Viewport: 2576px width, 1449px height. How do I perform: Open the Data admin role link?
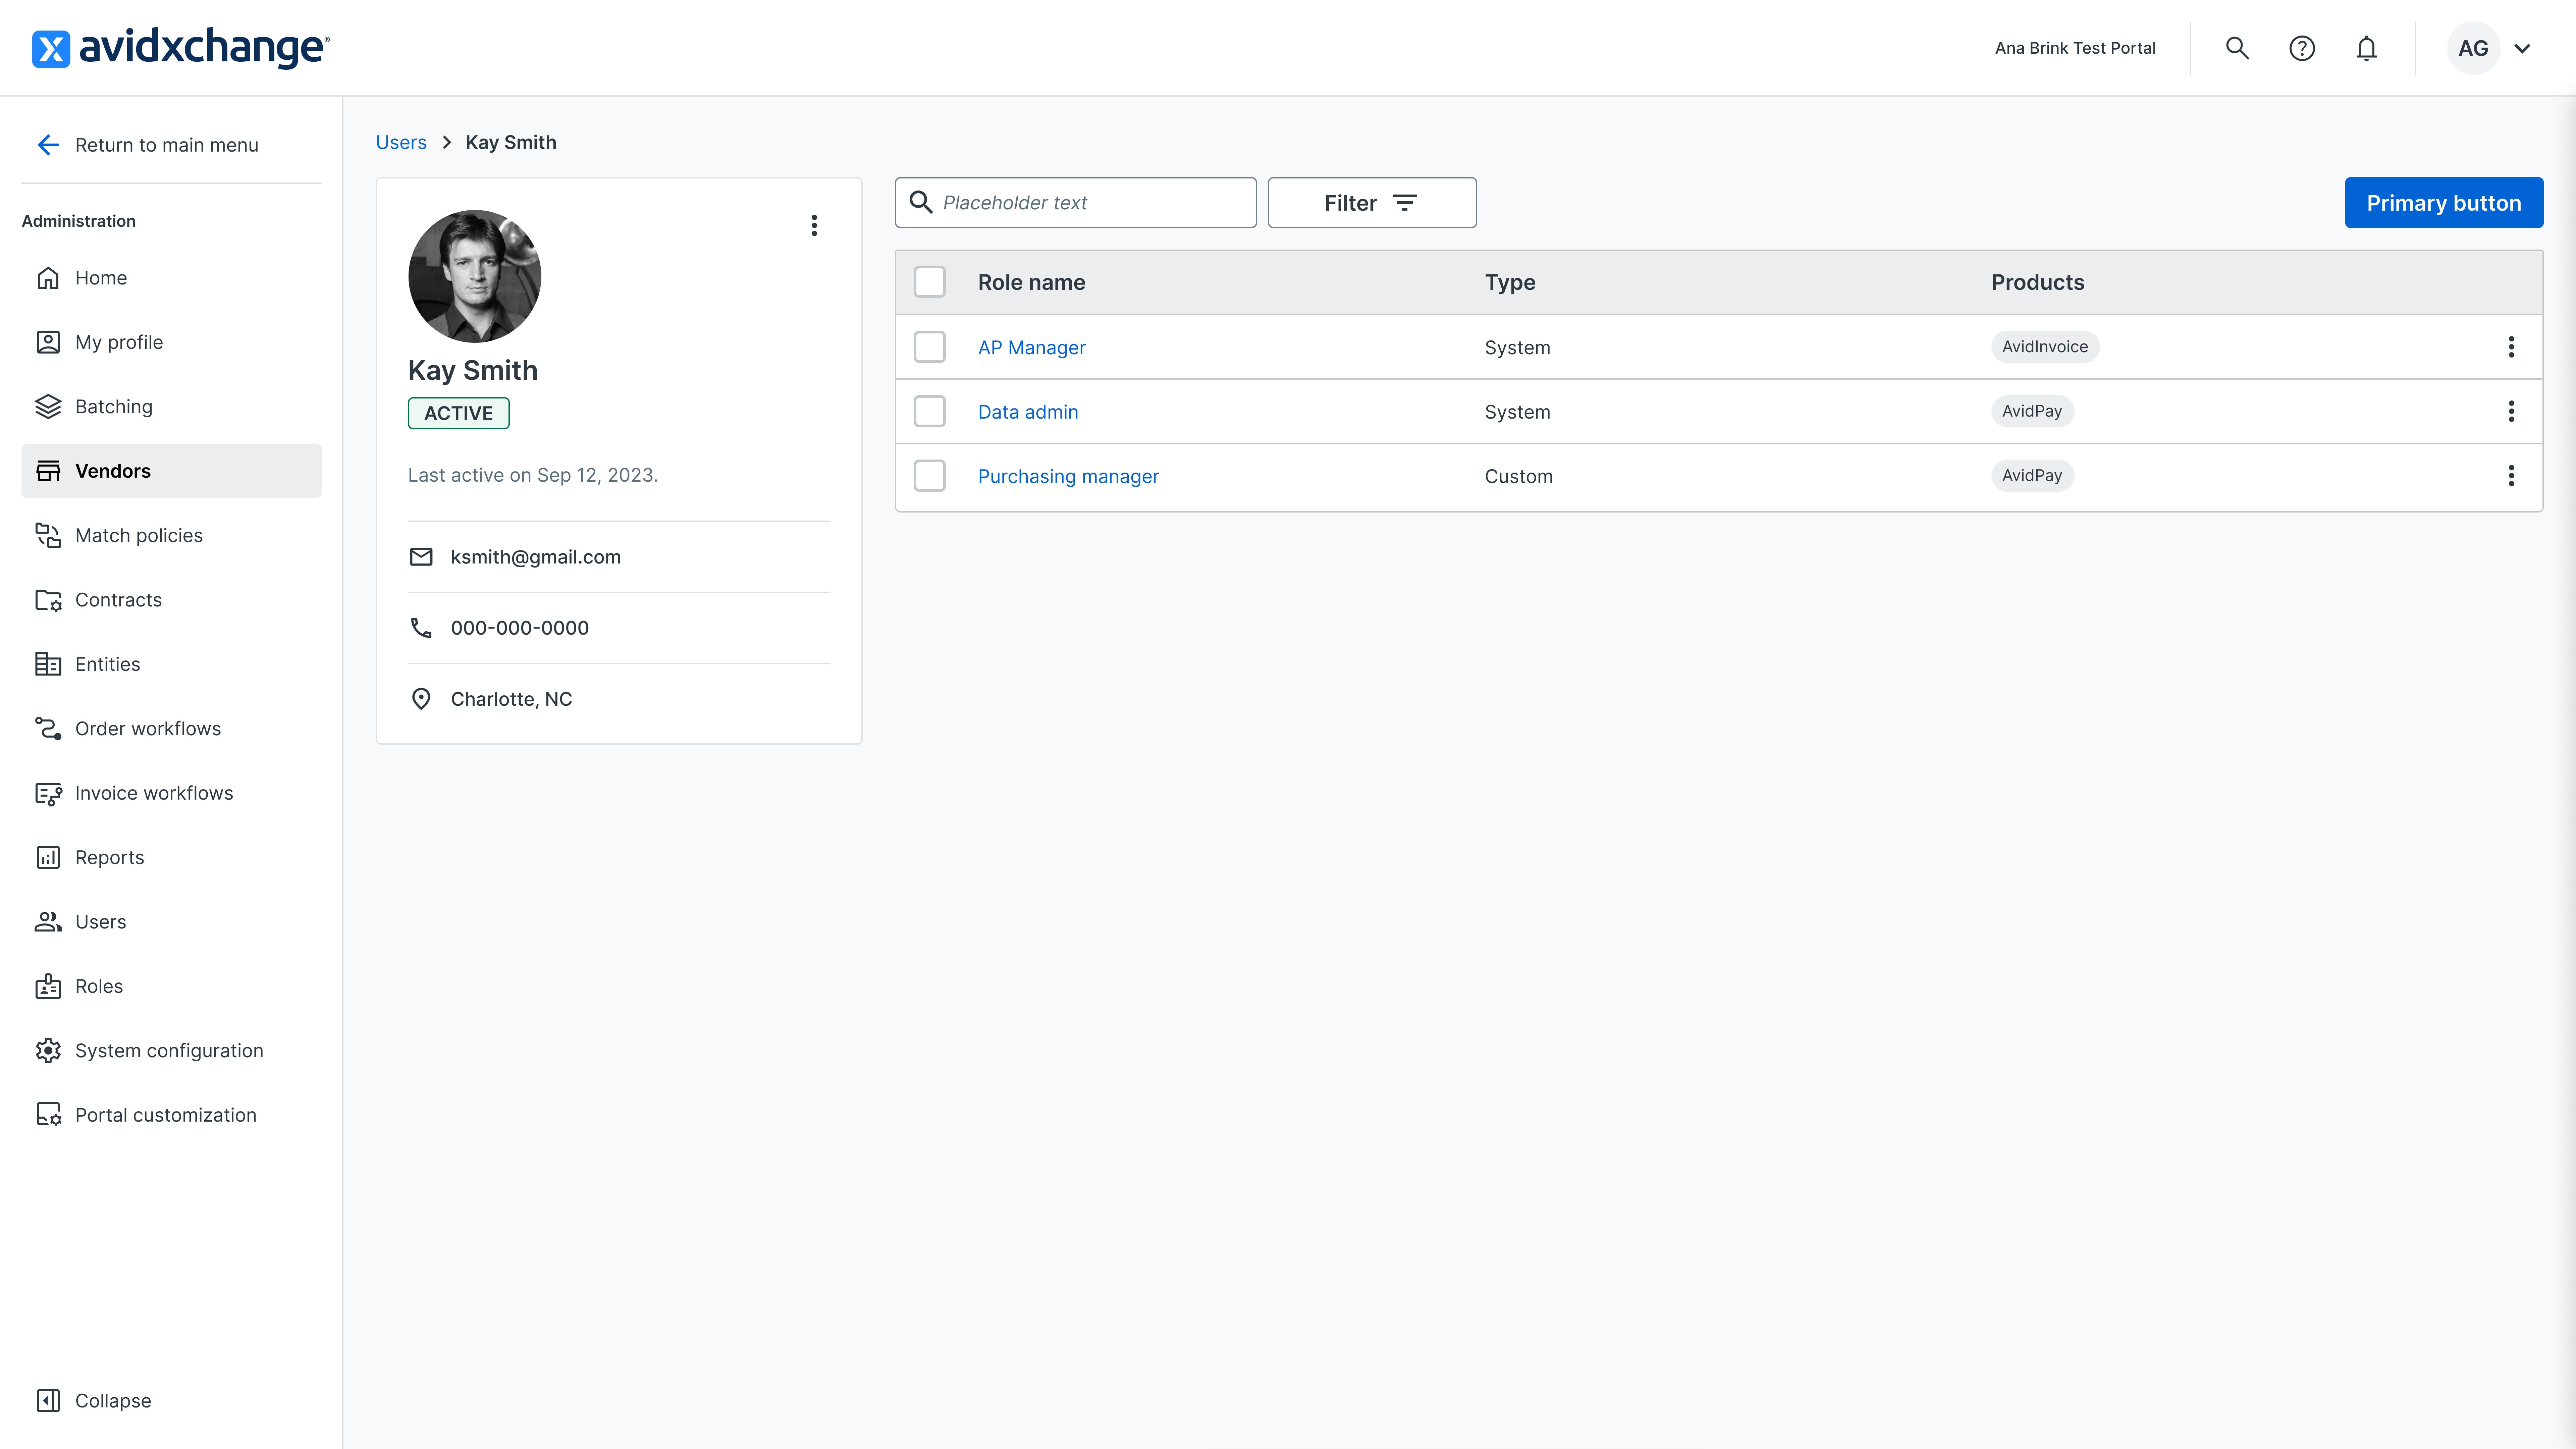click(x=1028, y=412)
